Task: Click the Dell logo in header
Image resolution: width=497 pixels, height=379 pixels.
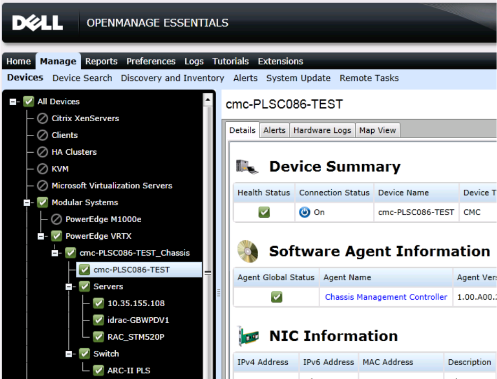Action: 37,23
